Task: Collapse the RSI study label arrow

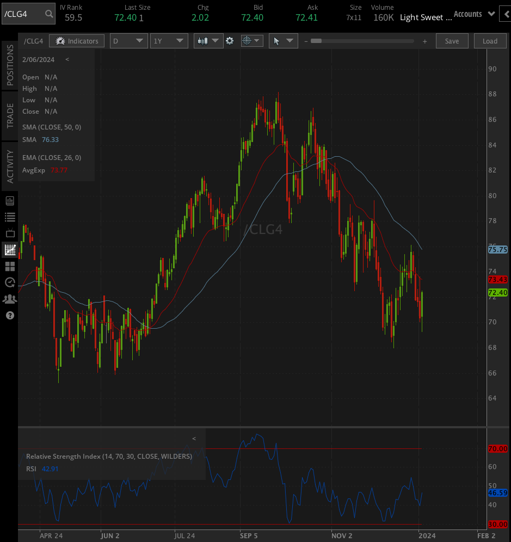Action: click(194, 439)
